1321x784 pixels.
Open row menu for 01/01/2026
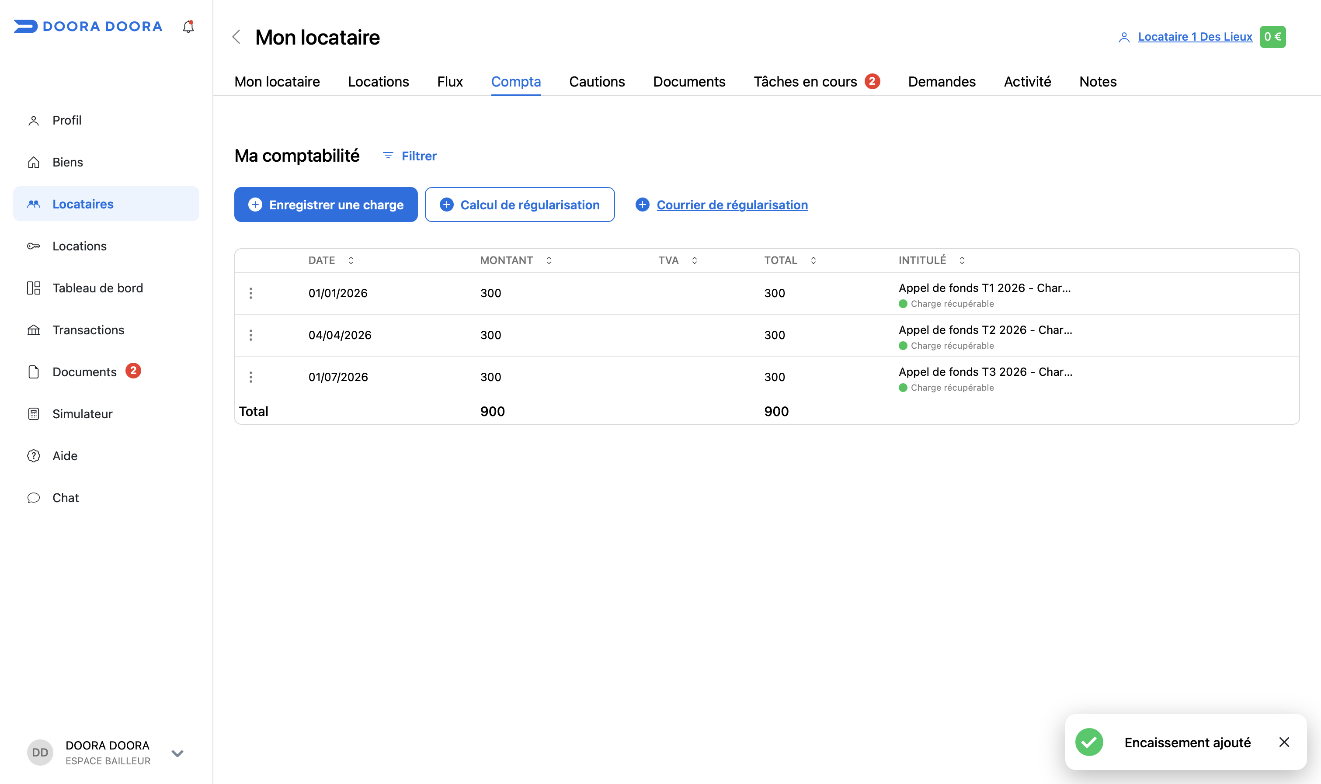(251, 293)
